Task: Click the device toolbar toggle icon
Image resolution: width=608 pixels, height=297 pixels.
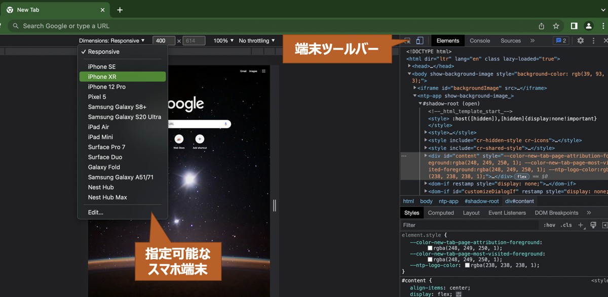Action: (x=420, y=40)
